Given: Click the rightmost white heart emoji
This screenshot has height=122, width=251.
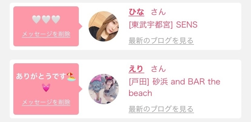Looking at the screenshot, I should pyautogui.click(x=56, y=19).
